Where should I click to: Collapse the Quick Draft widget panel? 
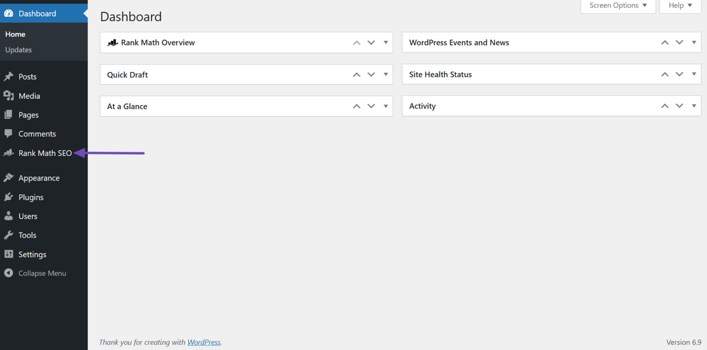[386, 74]
